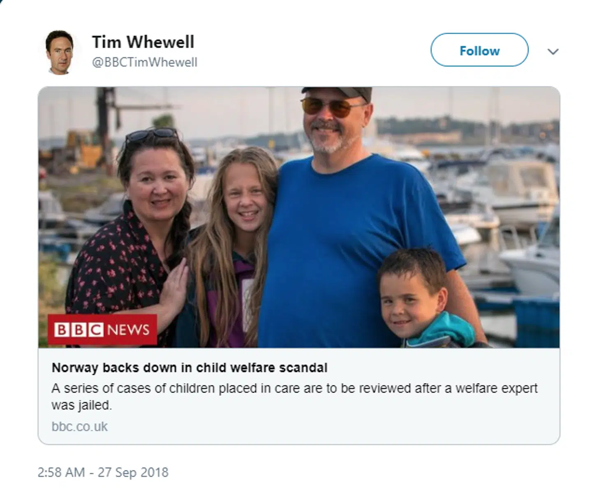This screenshot has height=488, width=592.
Task: Open the Tim Whewell display name link
Action: [x=143, y=42]
